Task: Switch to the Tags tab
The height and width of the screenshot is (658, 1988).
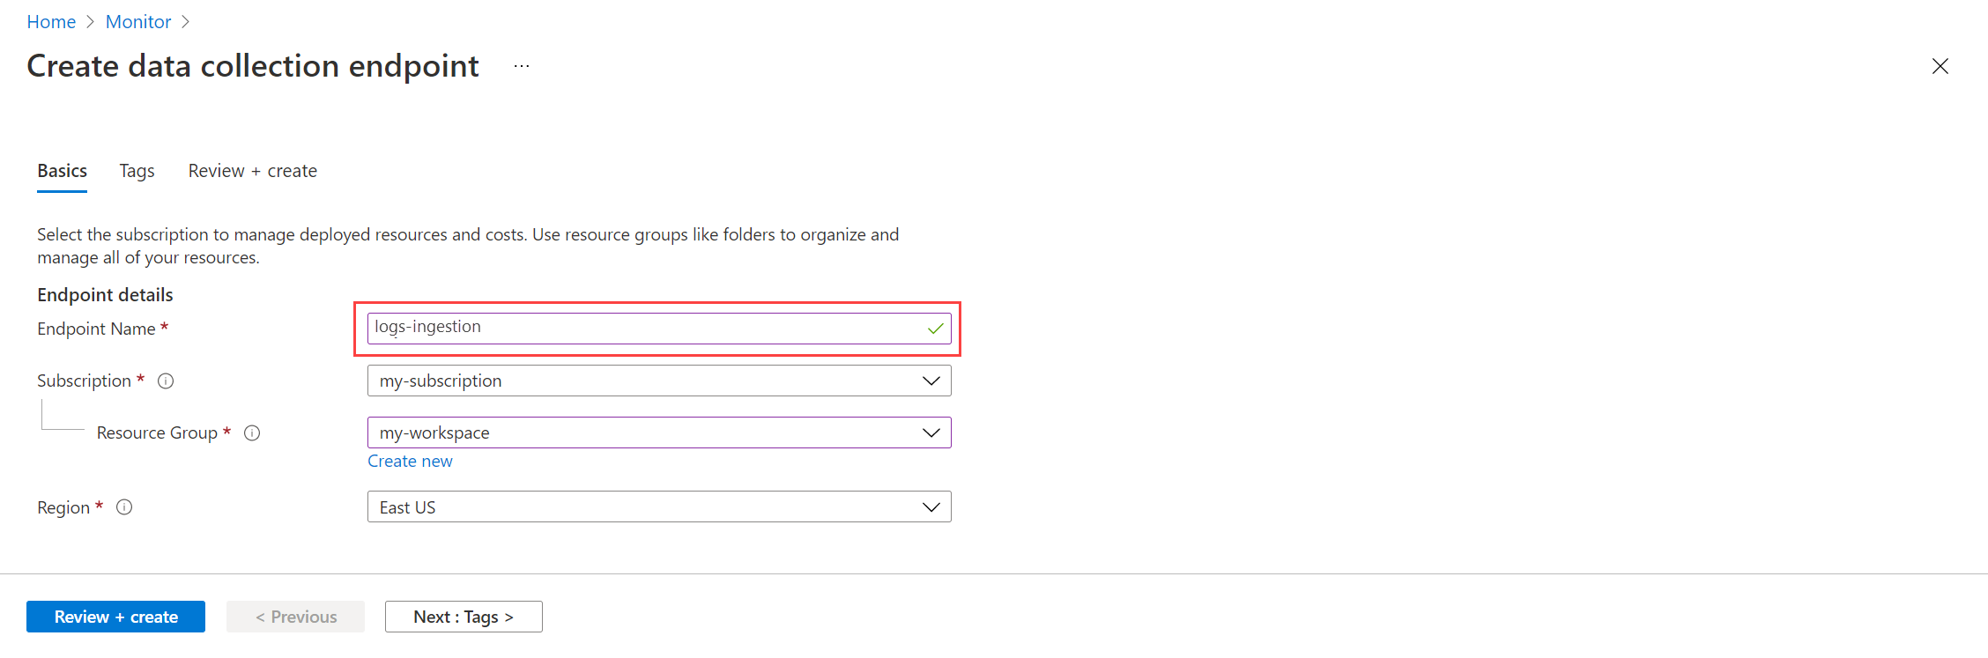Action: [137, 171]
